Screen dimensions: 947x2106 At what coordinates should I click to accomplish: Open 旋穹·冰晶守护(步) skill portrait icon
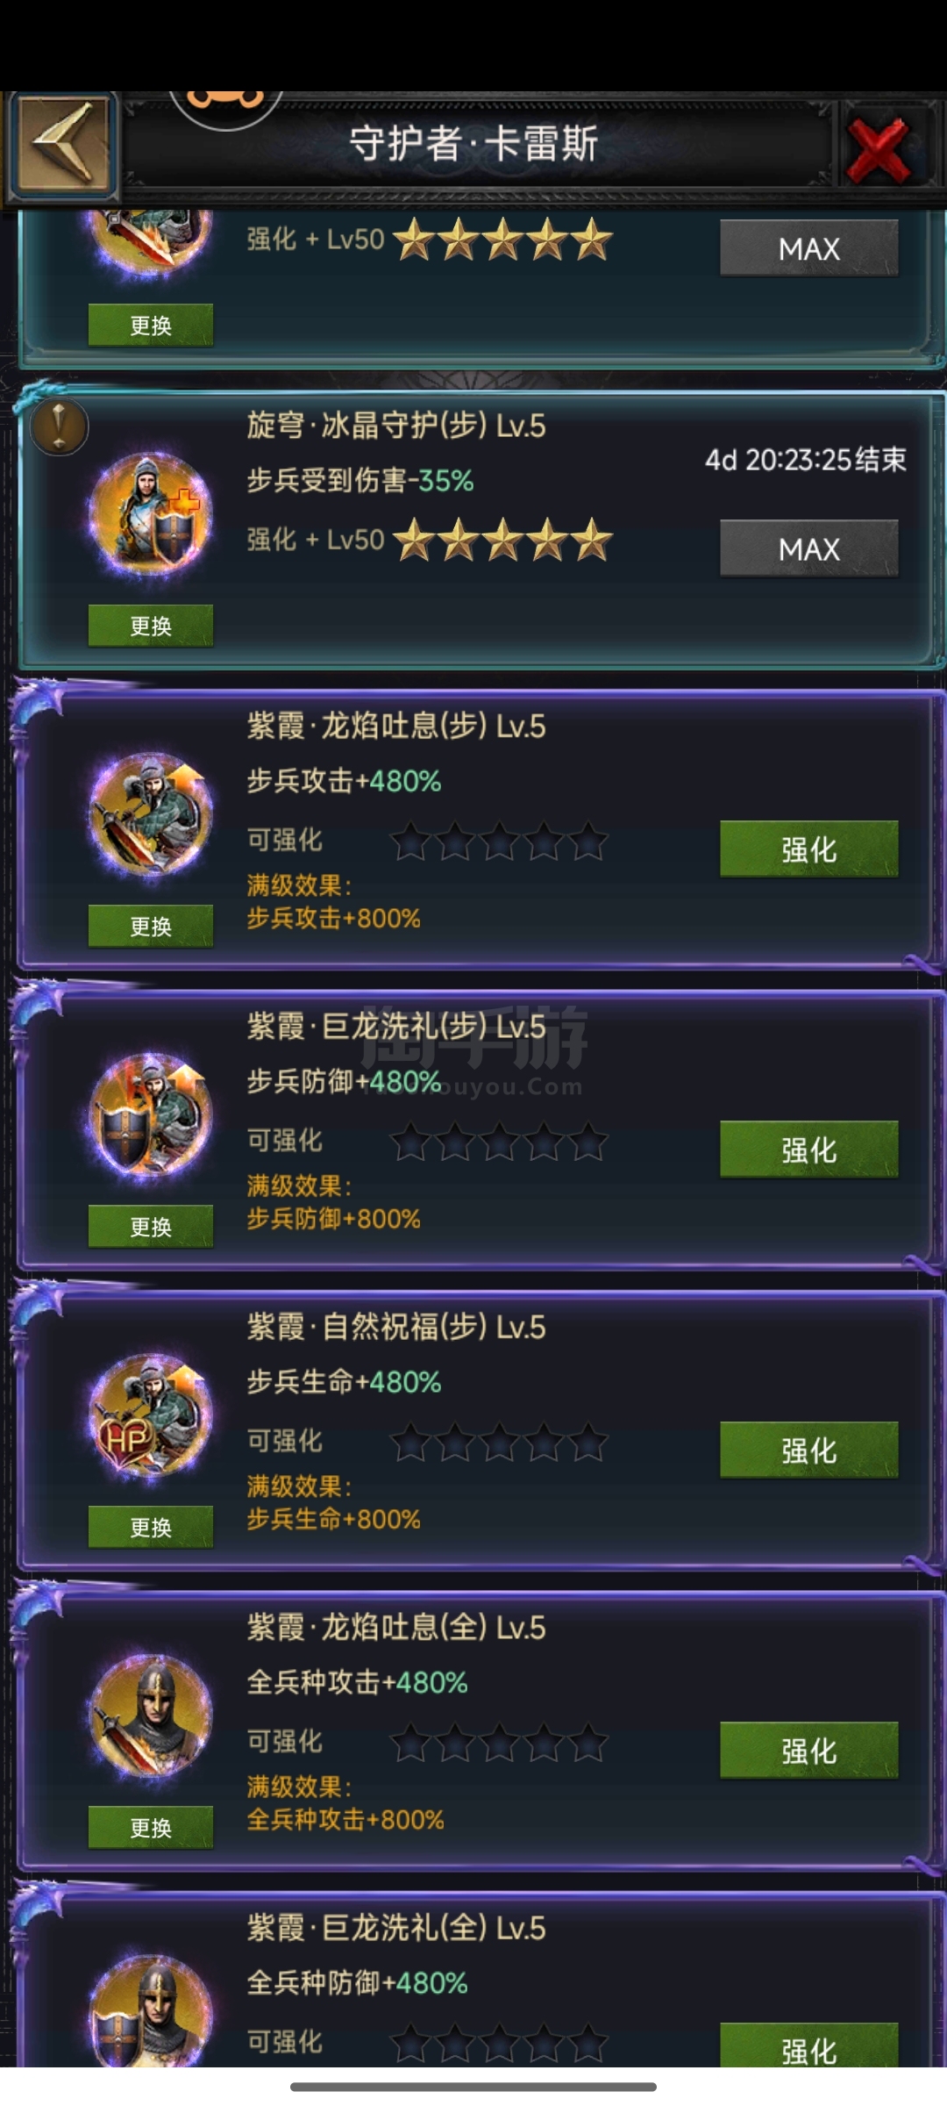pos(151,512)
